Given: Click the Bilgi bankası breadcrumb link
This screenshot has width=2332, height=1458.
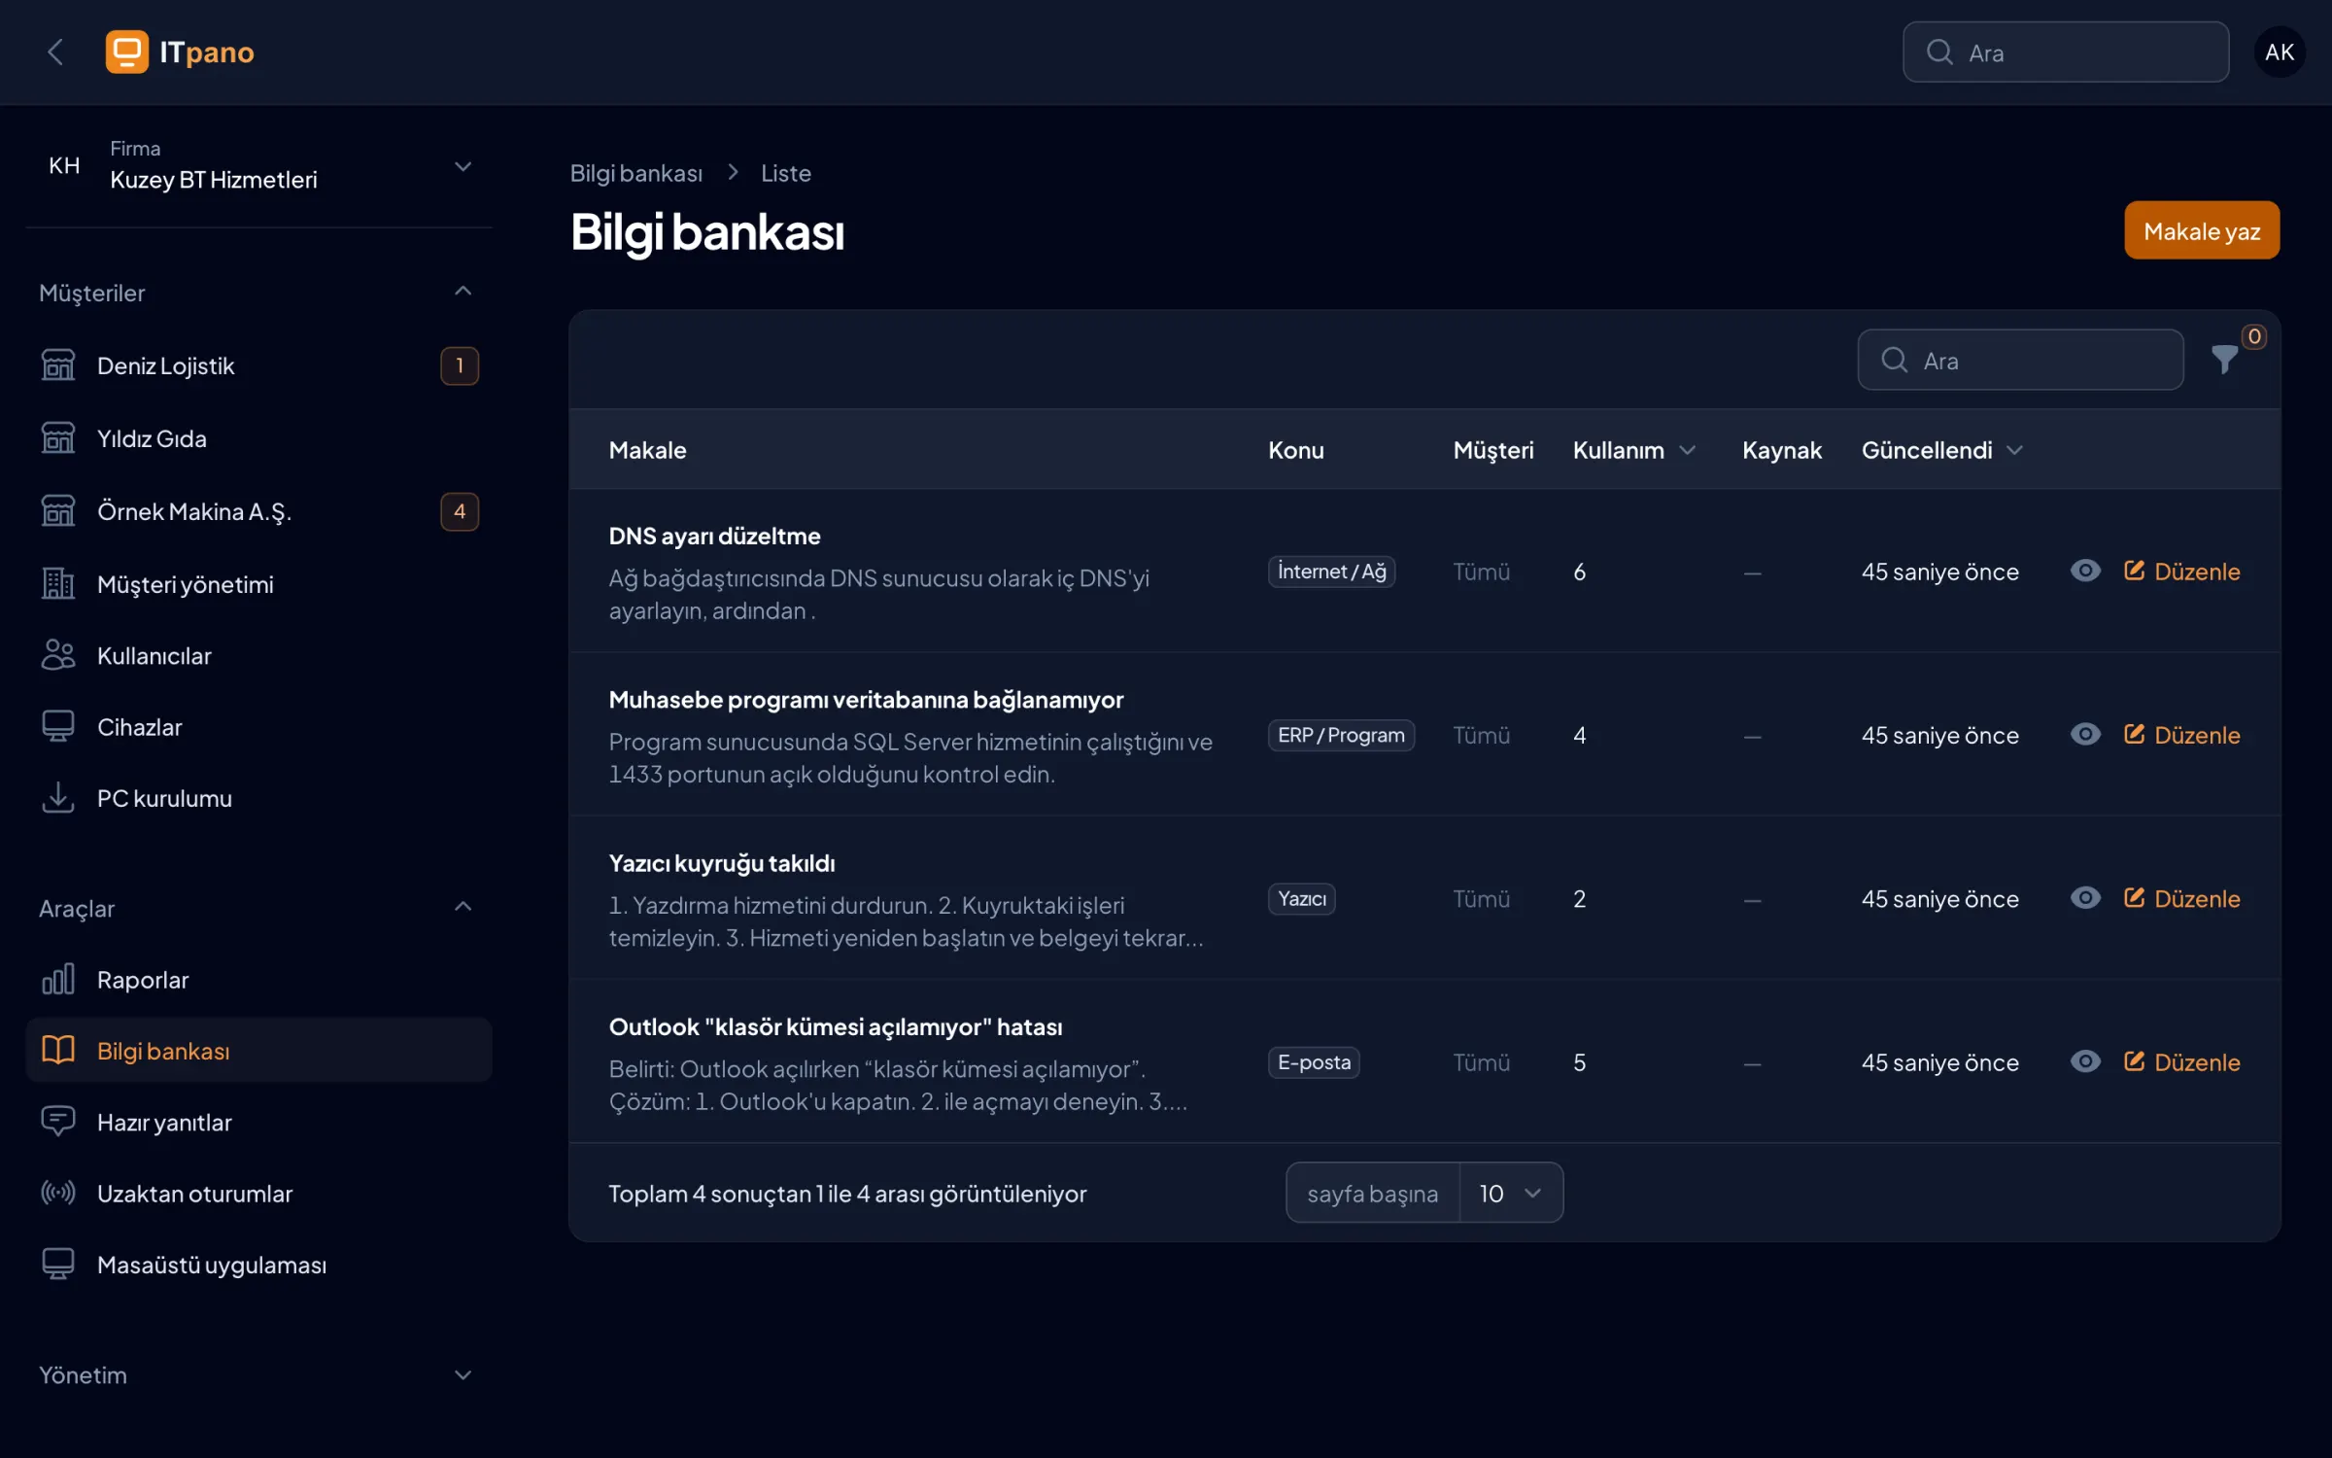Looking at the screenshot, I should click(x=635, y=173).
